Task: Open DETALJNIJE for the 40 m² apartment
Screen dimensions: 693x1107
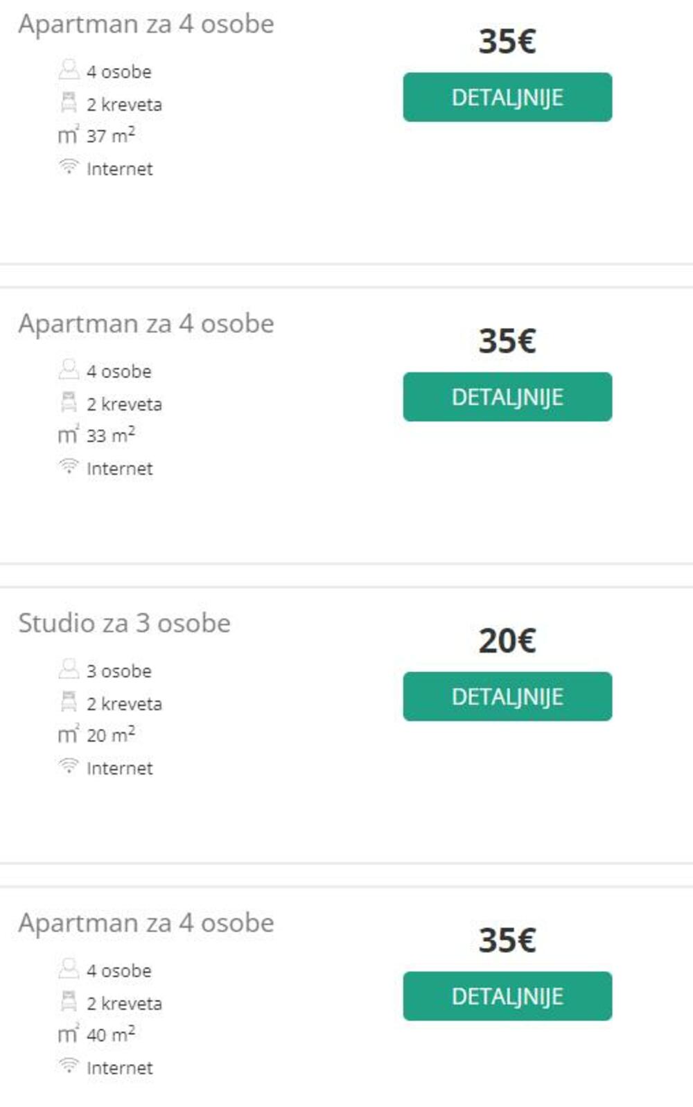Action: pos(507,996)
